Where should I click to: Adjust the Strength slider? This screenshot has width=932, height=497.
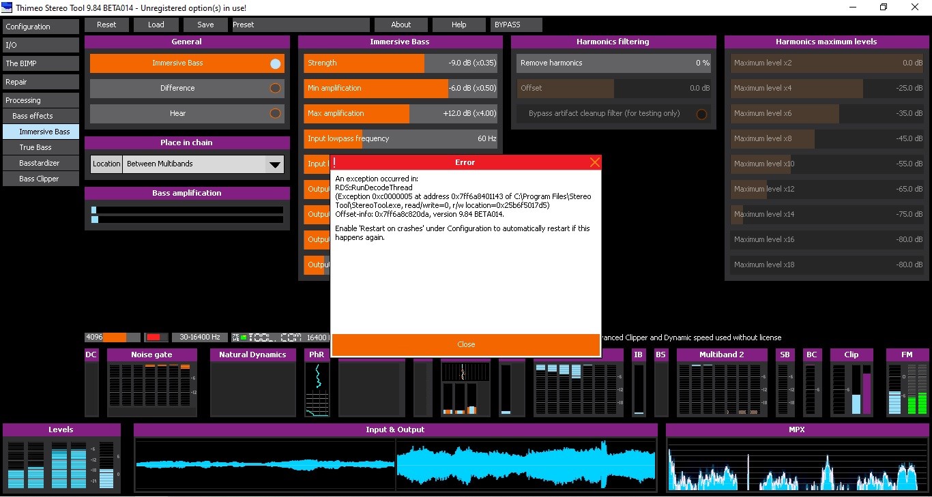pos(401,63)
